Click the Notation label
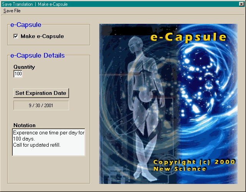246x192 pixels. pos(25,125)
